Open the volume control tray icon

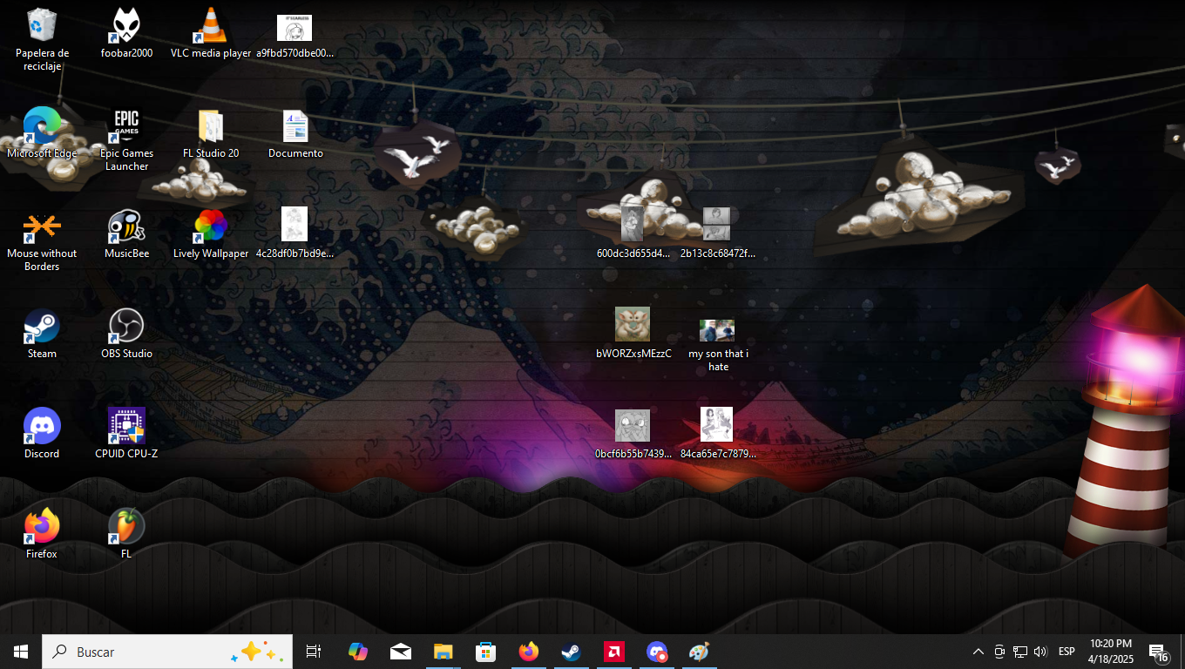tap(1040, 652)
